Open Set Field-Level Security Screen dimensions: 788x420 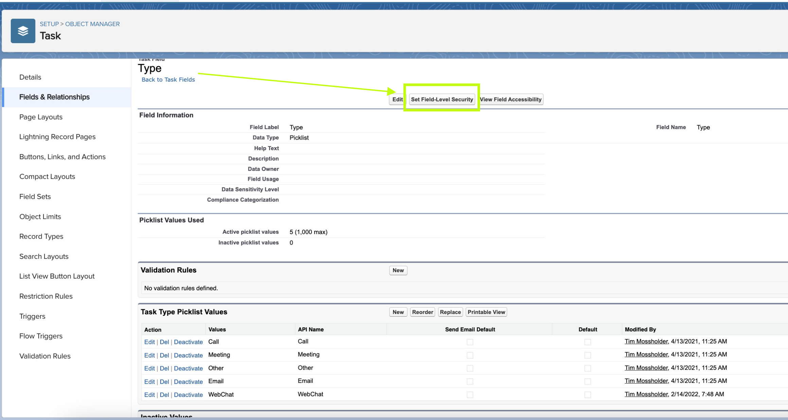click(x=442, y=99)
